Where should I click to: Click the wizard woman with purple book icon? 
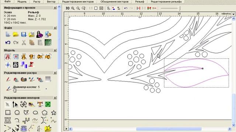tap(40, 34)
